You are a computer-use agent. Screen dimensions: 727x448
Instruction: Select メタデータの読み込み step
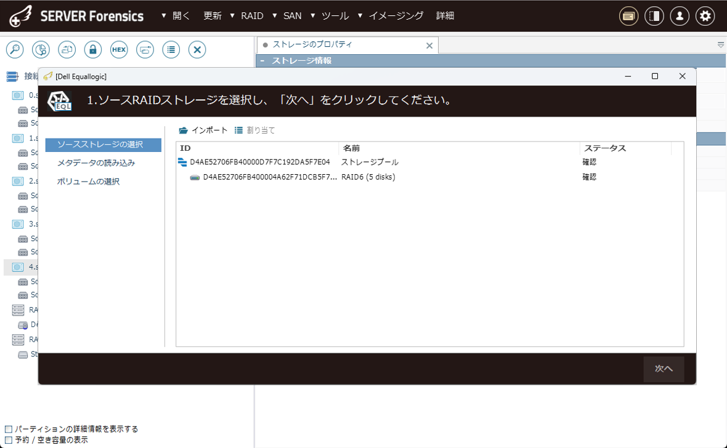(x=96, y=163)
